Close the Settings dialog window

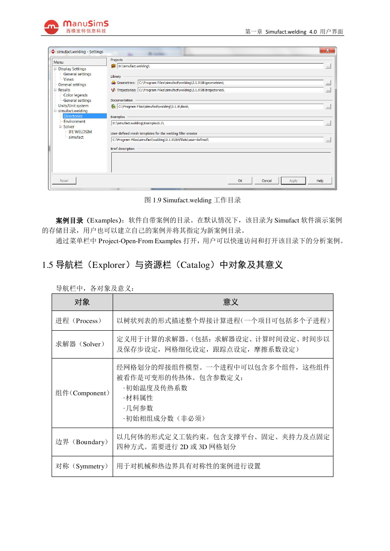coord(328,50)
